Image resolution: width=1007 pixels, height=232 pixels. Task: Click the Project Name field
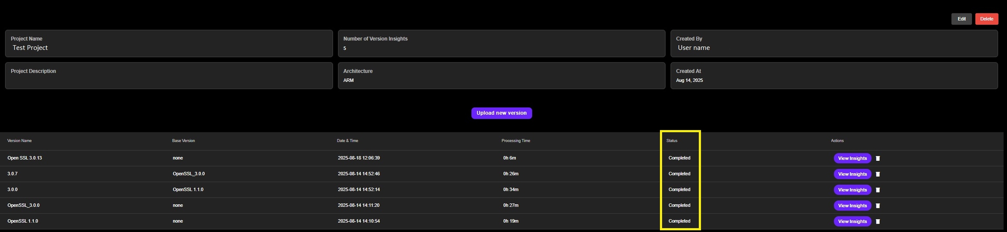[169, 44]
